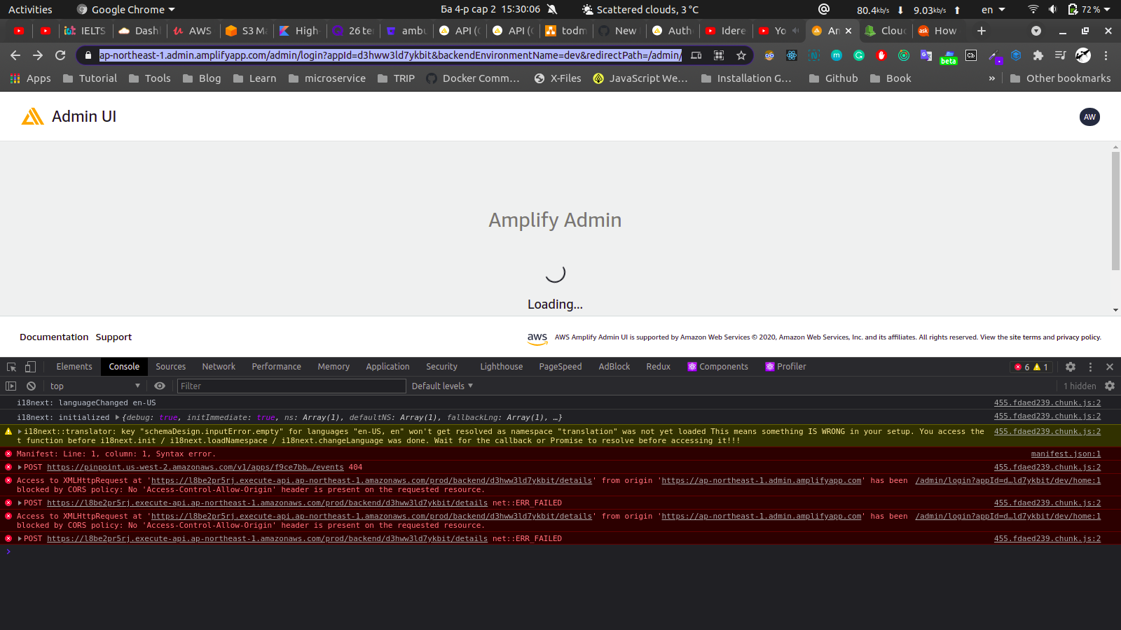Expand the first POST details ERR_FAILED error
Screen dimensions: 1121x630
(20, 503)
